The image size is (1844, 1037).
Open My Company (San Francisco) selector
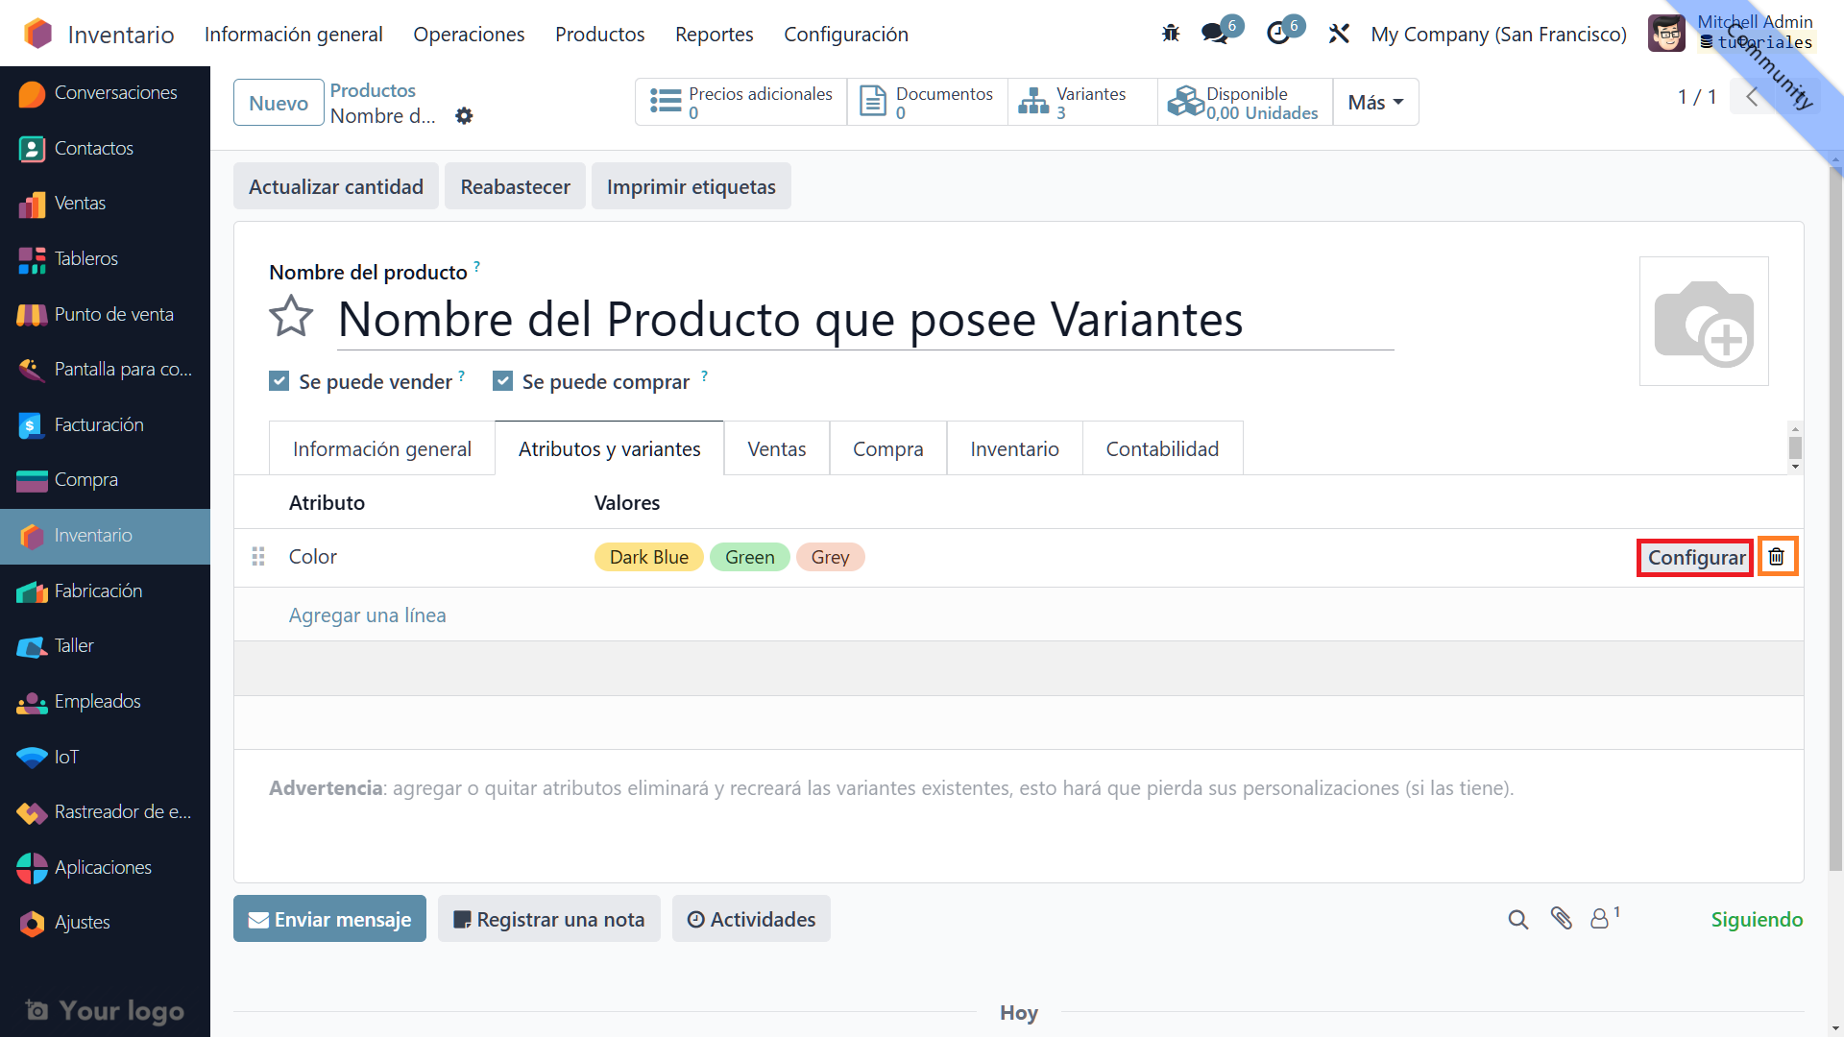[1498, 35]
